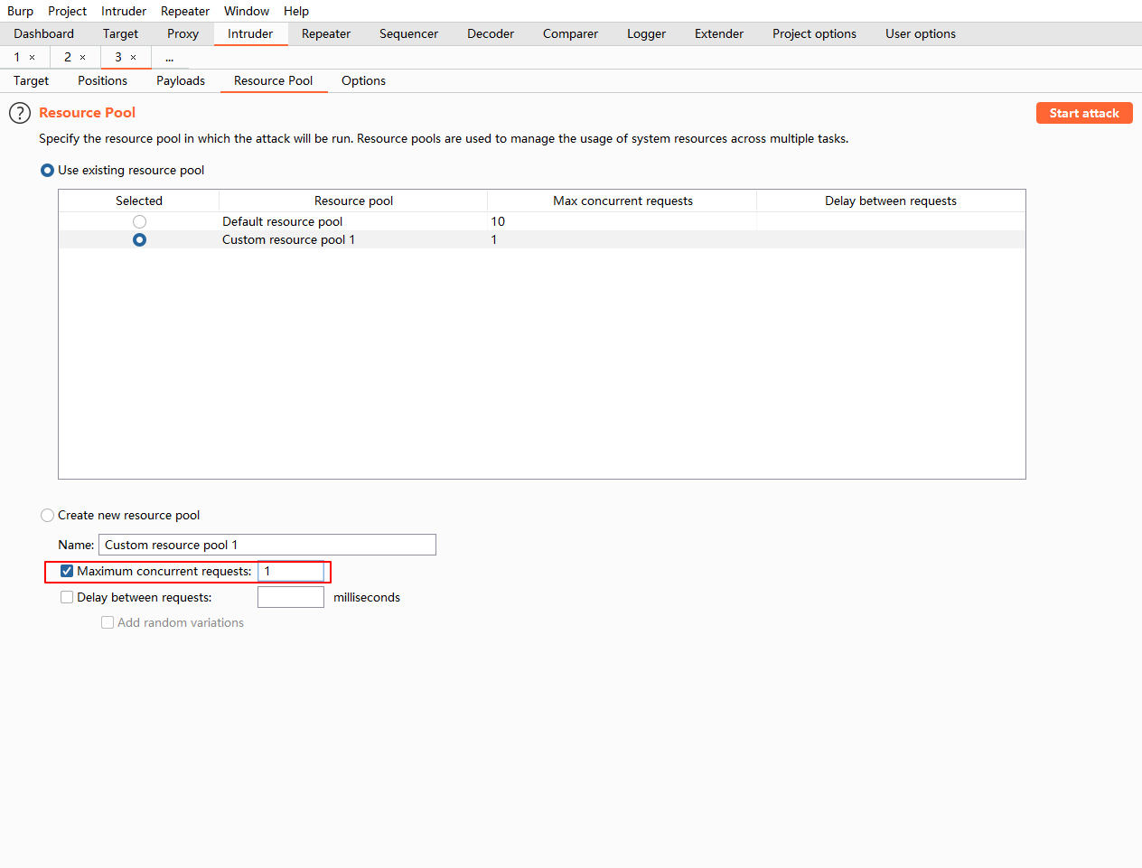This screenshot has height=868, width=1142.
Task: Select the 'Default resource pool' table cell
Action: (x=353, y=221)
